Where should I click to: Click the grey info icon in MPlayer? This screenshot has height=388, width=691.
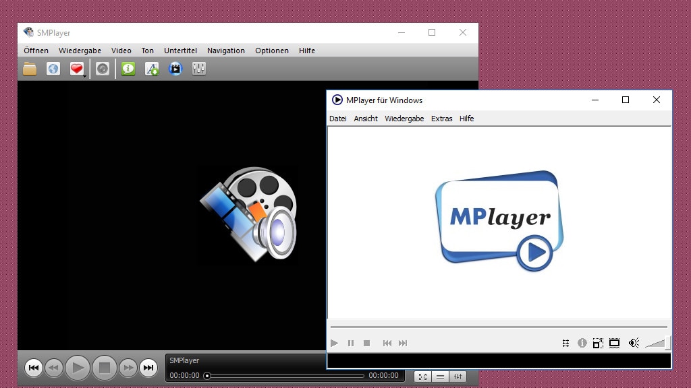pyautogui.click(x=582, y=343)
